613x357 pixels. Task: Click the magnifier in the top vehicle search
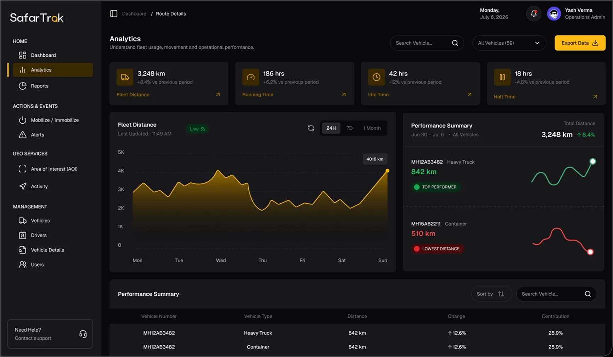point(455,43)
